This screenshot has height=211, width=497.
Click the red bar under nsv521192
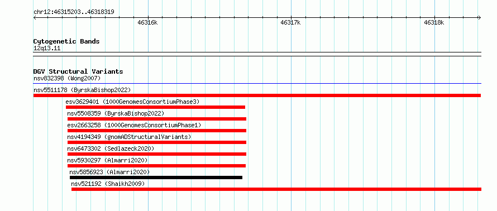pos(276,189)
